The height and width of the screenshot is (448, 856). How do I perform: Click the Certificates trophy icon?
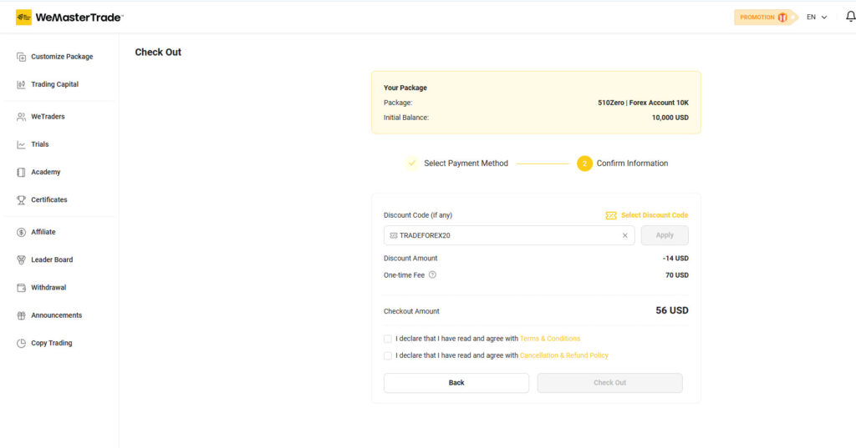coord(22,200)
